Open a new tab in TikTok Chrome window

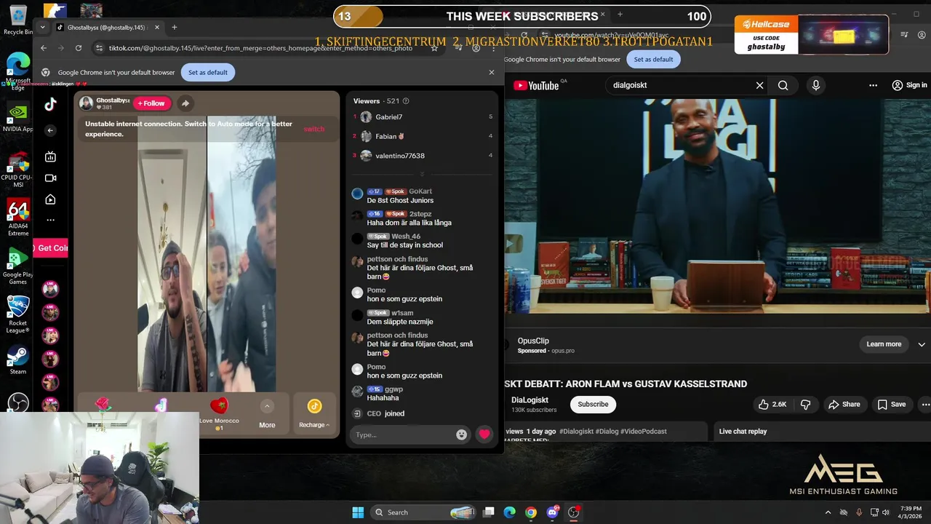tap(175, 28)
